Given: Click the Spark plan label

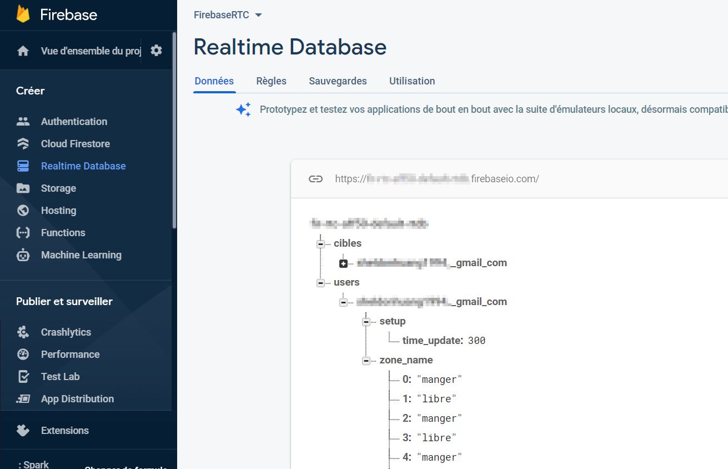Looking at the screenshot, I should click(x=33, y=464).
